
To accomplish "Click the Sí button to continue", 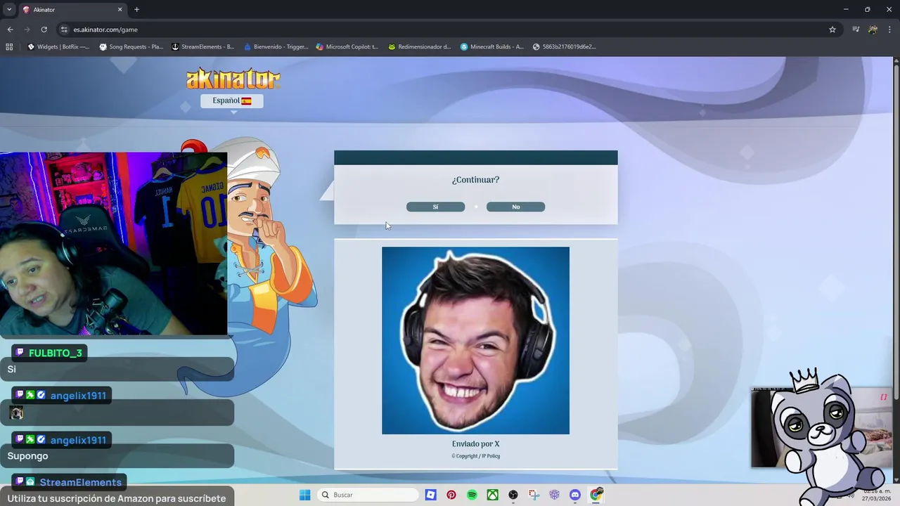I will (x=435, y=207).
